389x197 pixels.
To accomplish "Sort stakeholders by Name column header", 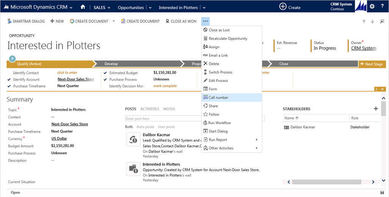I will [291, 118].
